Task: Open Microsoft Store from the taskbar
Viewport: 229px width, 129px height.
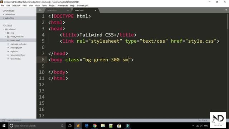Action: click(x=119, y=126)
